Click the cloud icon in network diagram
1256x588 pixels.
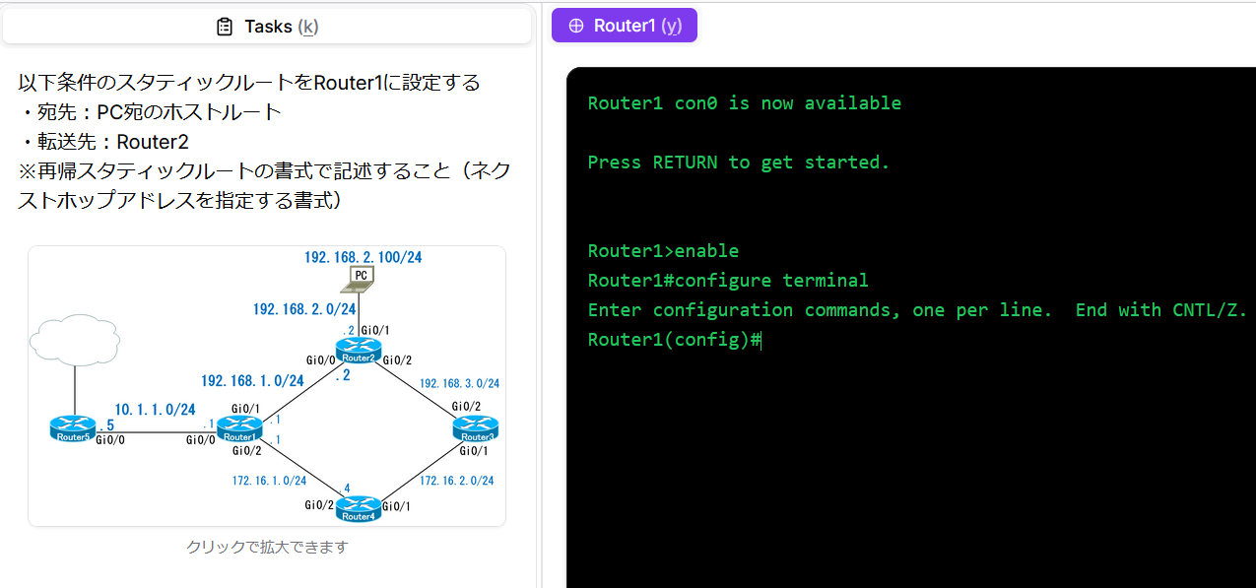pos(76,339)
